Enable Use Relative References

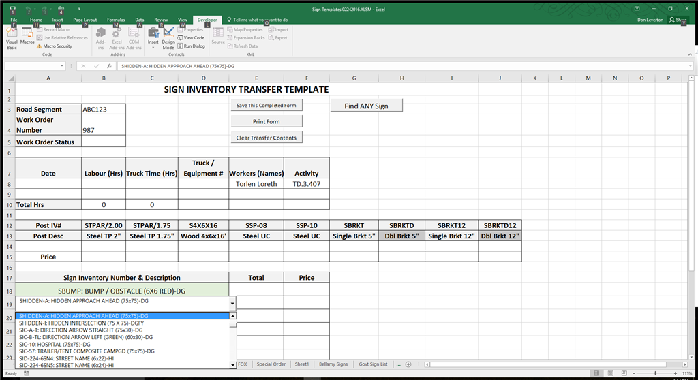click(x=62, y=38)
